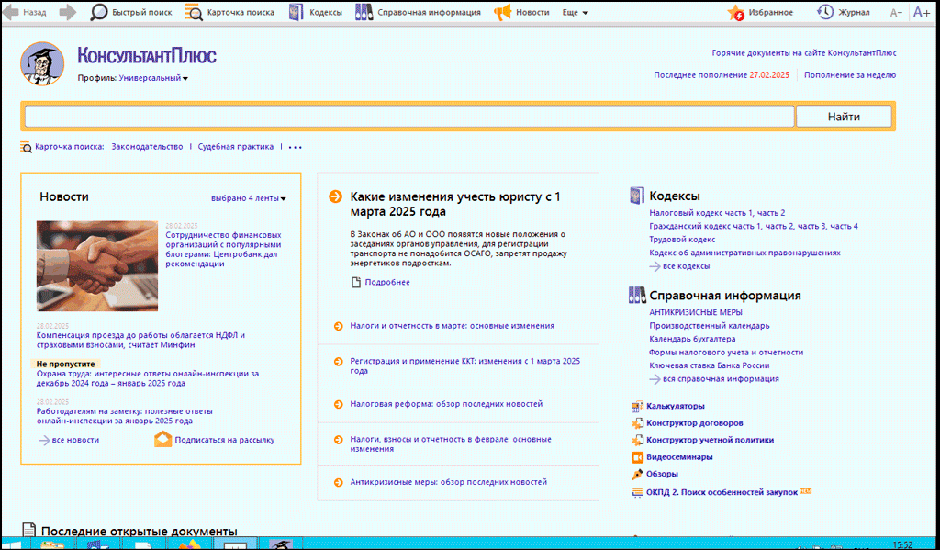
Task: Expand the three-dots search card options
Action: [295, 147]
